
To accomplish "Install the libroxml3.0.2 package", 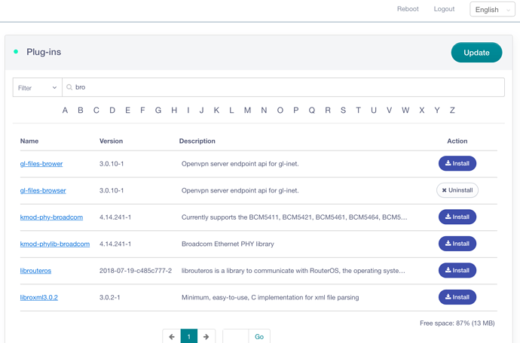I will pyautogui.click(x=457, y=297).
